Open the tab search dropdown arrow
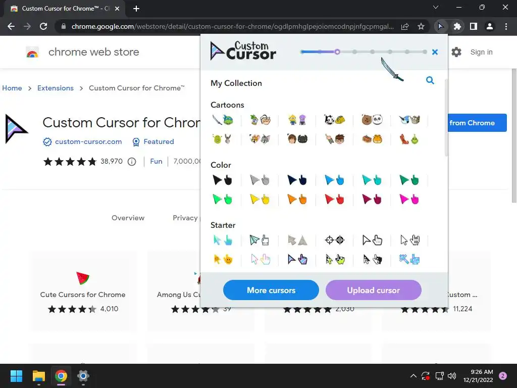Viewport: 517px width, 388px height. tap(436, 7)
